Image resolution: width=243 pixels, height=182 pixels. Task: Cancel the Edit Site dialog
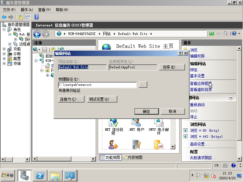pos(173,111)
